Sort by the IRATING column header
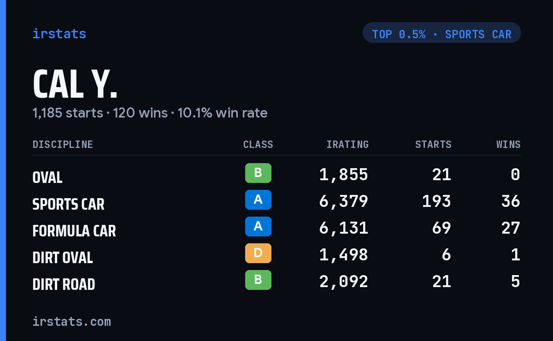The height and width of the screenshot is (341, 553). [x=347, y=145]
